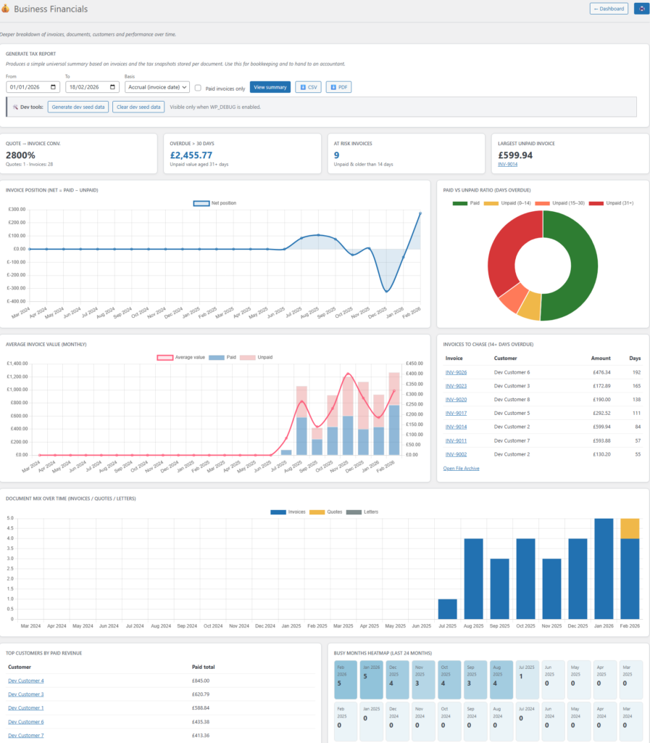The image size is (650, 743).
Task: Click the View summary button
Action: (x=270, y=87)
